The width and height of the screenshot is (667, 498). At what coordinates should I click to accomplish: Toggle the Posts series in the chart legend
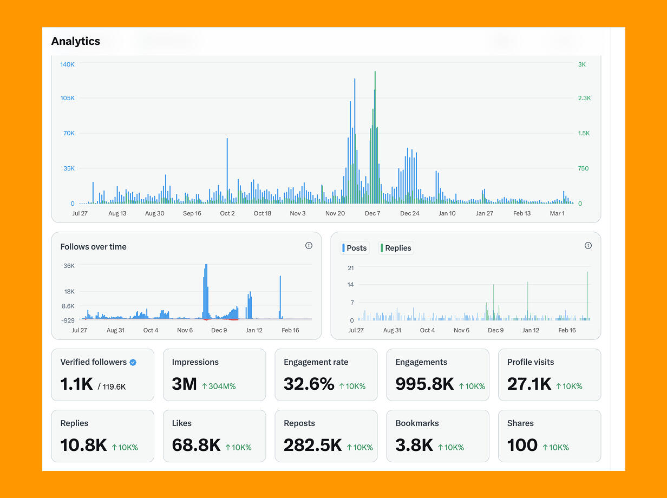pyautogui.click(x=355, y=248)
